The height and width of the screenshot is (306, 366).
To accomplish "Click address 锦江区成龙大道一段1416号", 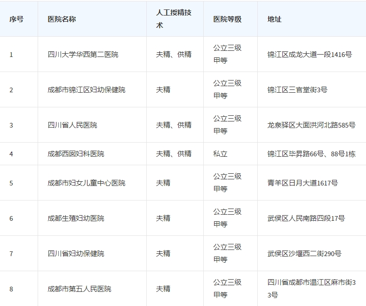I will (309, 55).
